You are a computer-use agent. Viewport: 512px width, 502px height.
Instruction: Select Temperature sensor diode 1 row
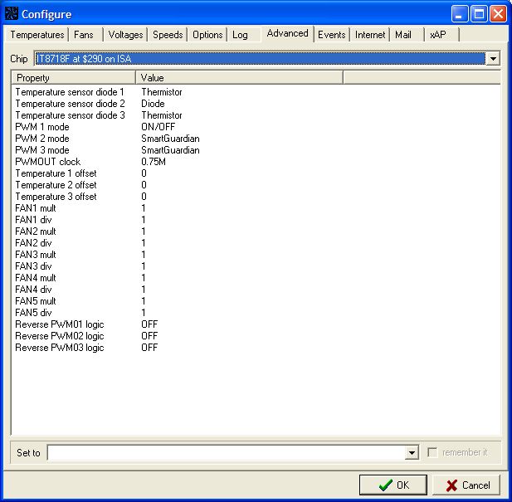click(x=70, y=92)
